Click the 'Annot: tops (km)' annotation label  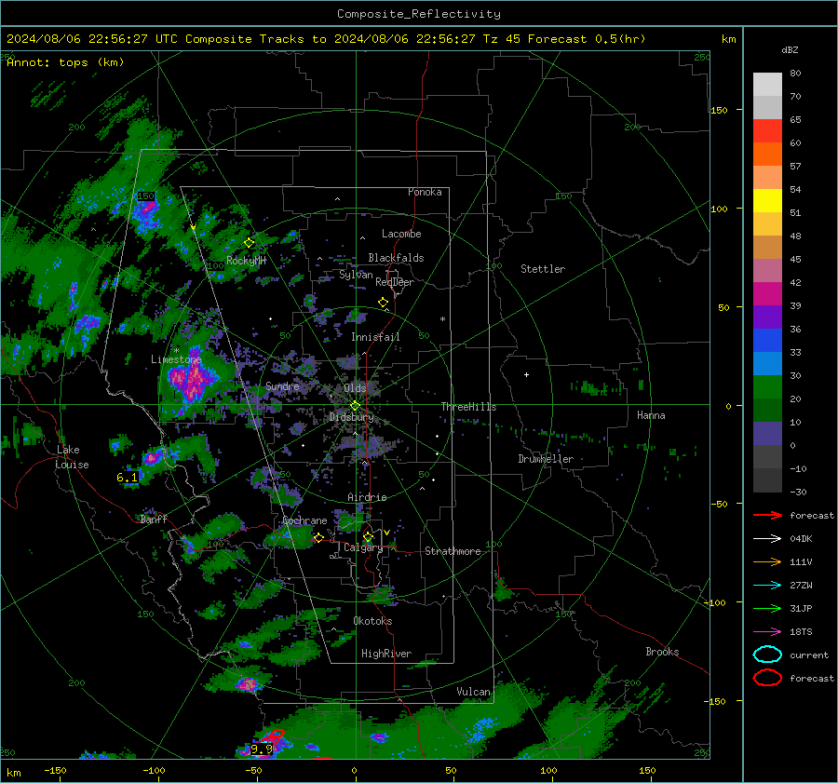(65, 62)
